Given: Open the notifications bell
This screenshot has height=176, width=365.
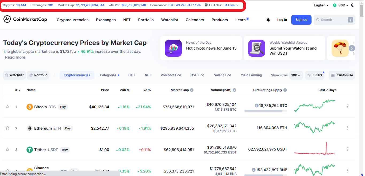Looking at the screenshot, I should (268, 20).
